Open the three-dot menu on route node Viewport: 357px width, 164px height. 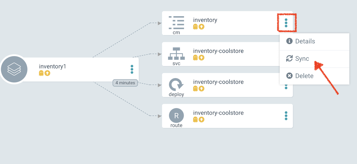pyautogui.click(x=286, y=116)
